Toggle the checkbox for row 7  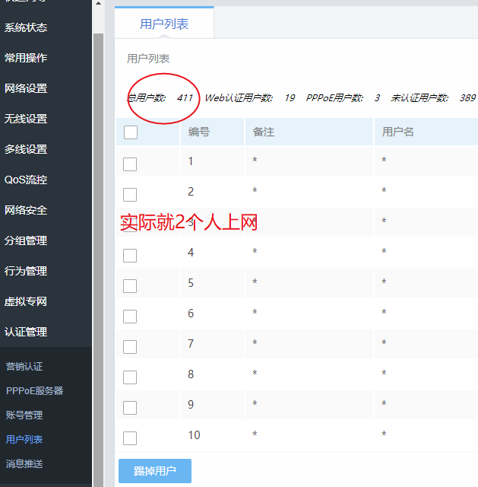[x=130, y=346]
